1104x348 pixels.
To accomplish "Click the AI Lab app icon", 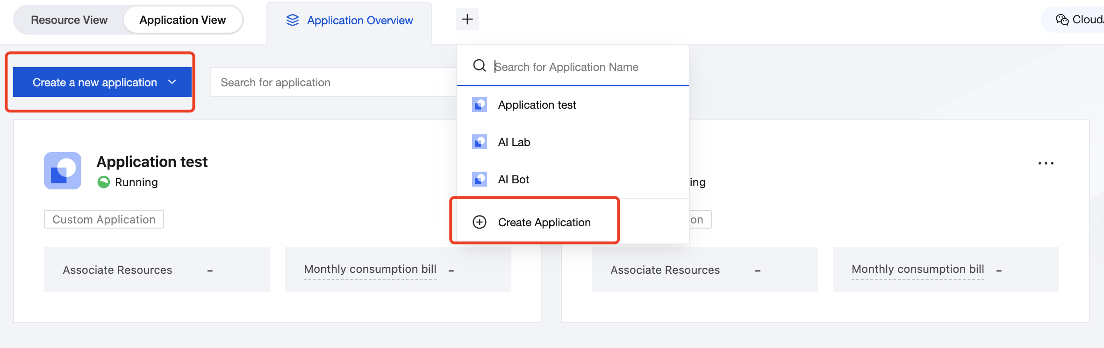I will [479, 142].
